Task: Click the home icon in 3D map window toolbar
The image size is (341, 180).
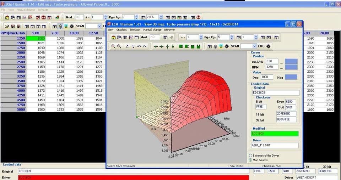Action: tap(113, 37)
